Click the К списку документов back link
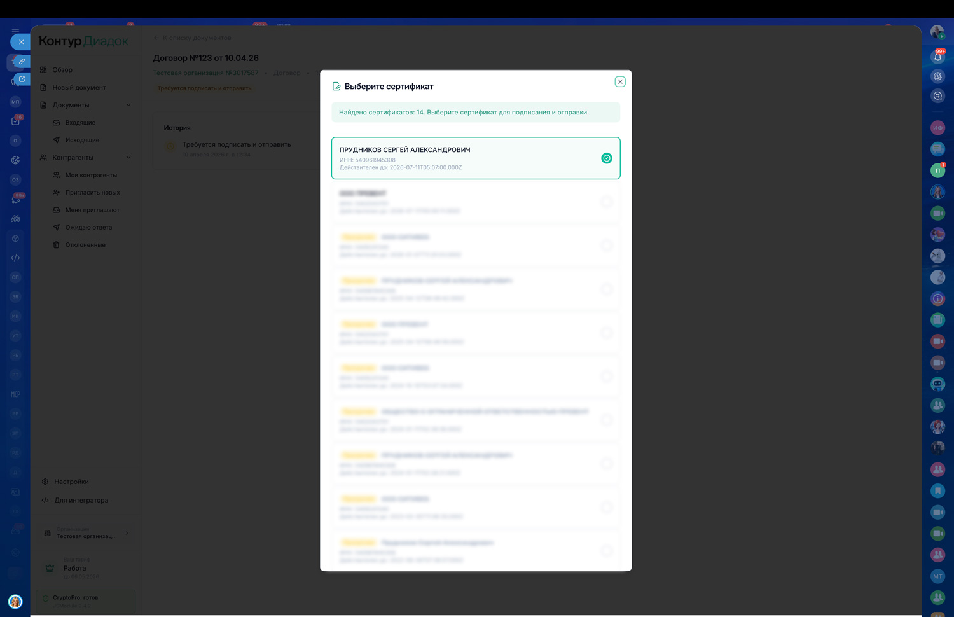 [197, 38]
